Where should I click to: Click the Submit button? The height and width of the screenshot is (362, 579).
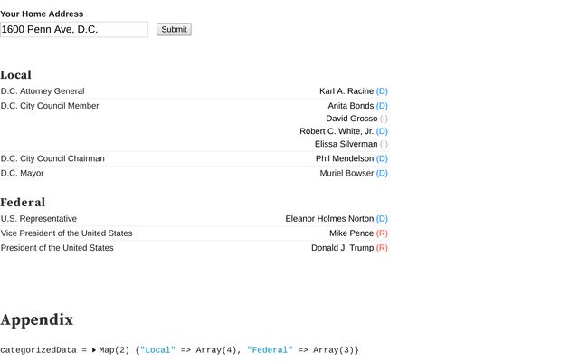[x=174, y=29]
